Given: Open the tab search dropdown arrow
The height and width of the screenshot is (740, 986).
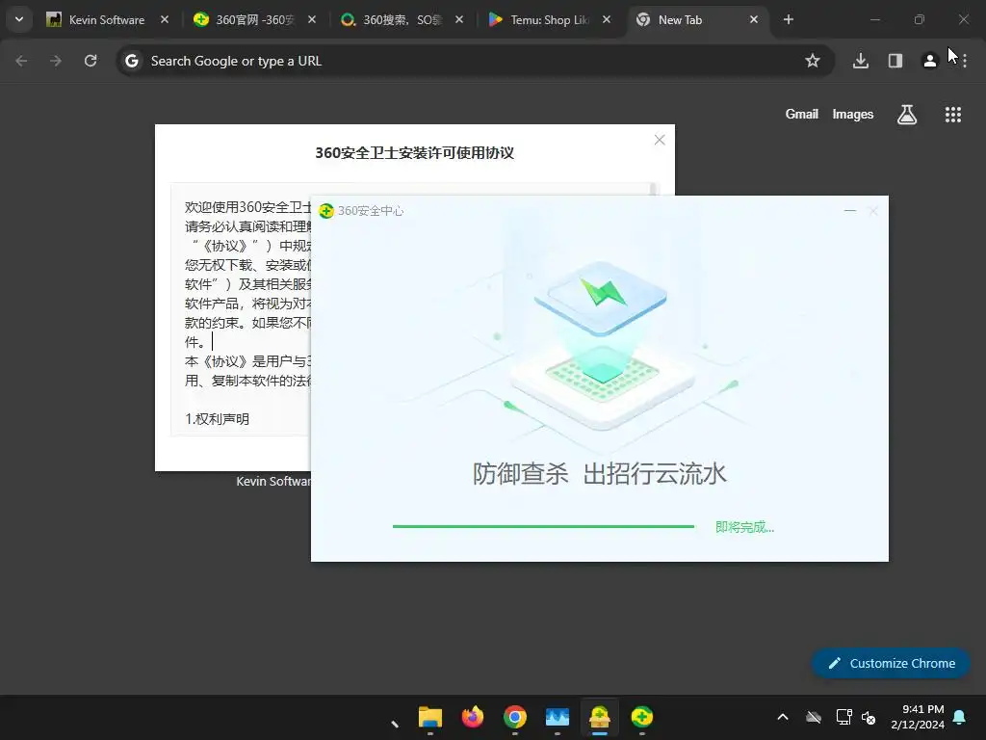Looking at the screenshot, I should tap(19, 19).
